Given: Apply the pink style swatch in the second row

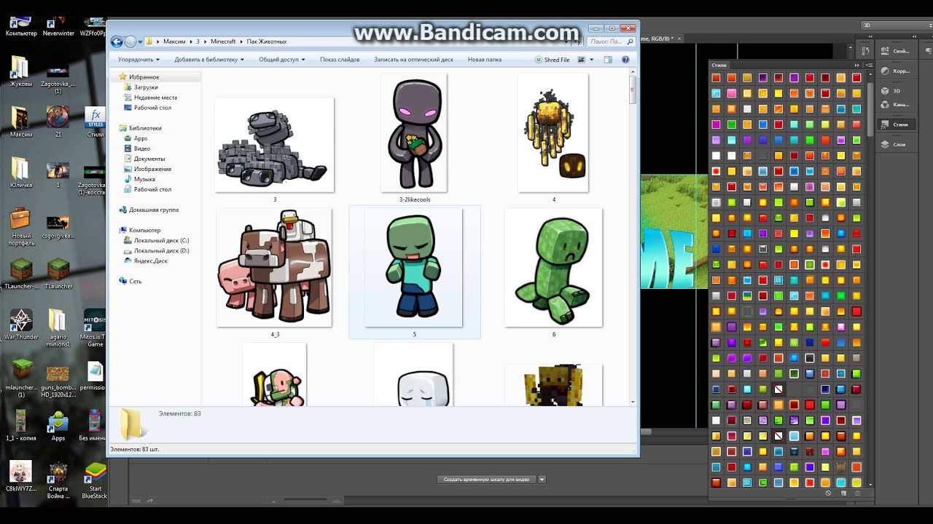Looking at the screenshot, I should point(732,93).
